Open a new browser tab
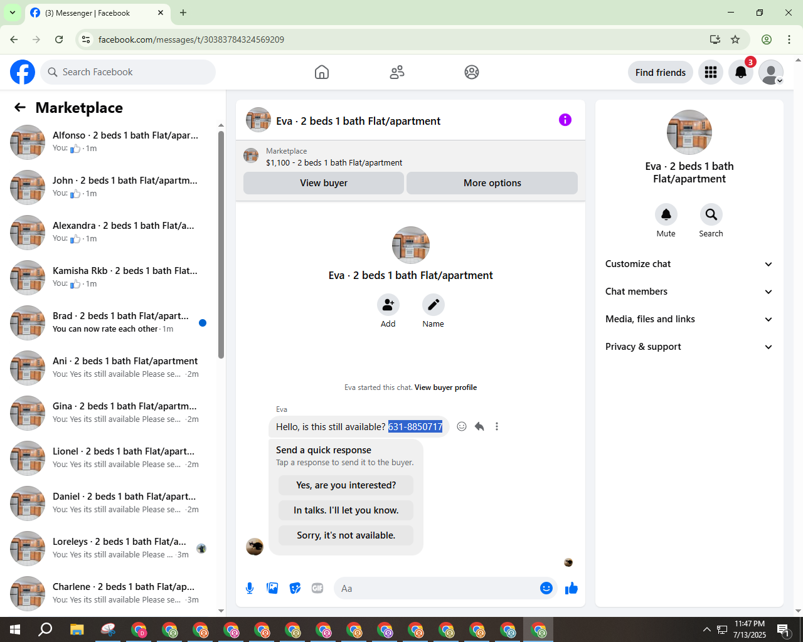This screenshot has height=642, width=803. pos(183,13)
